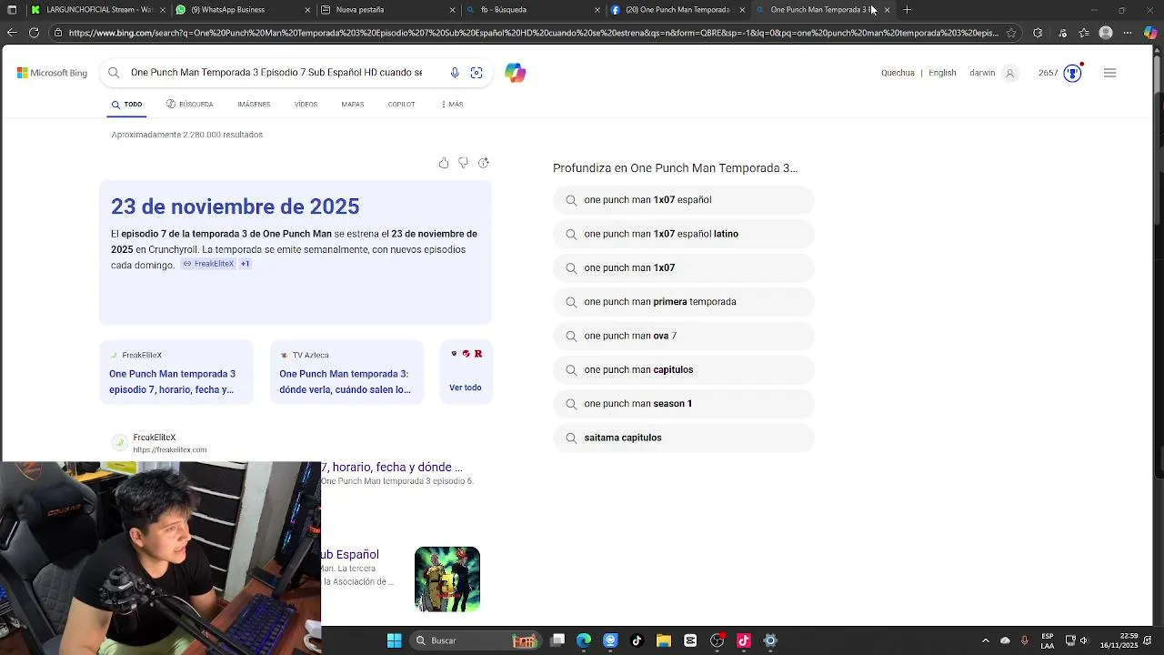Screen dimensions: 1164x655
Task: Reload the page with refresh icon
Action: click(34, 33)
